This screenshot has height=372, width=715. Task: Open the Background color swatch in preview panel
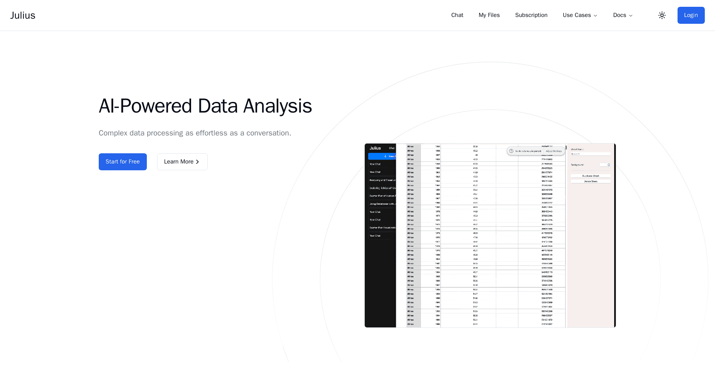[x=605, y=165]
